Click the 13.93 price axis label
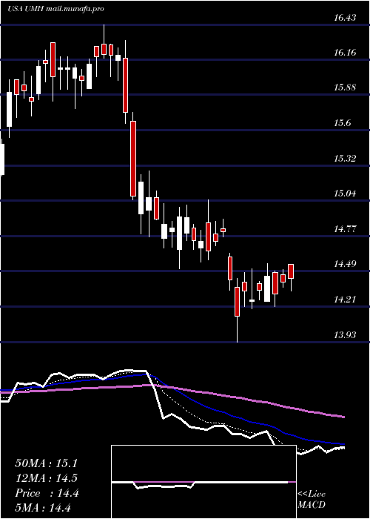370x519 pixels. pos(345,335)
